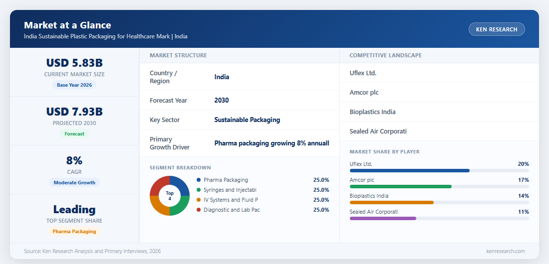Click the CURRENT MARKET SIZE label

pos(74,75)
